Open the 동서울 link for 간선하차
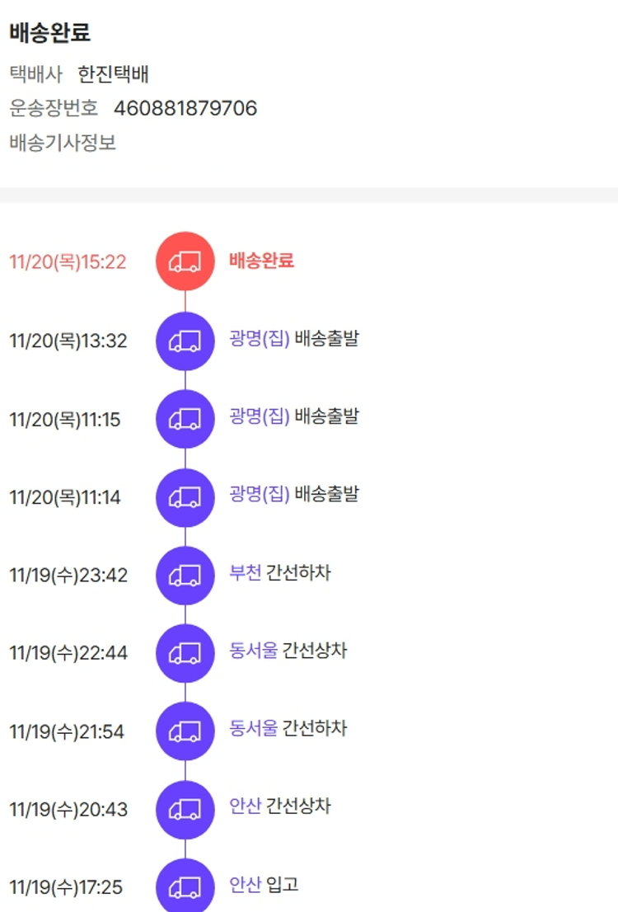The image size is (618, 912). 254,728
